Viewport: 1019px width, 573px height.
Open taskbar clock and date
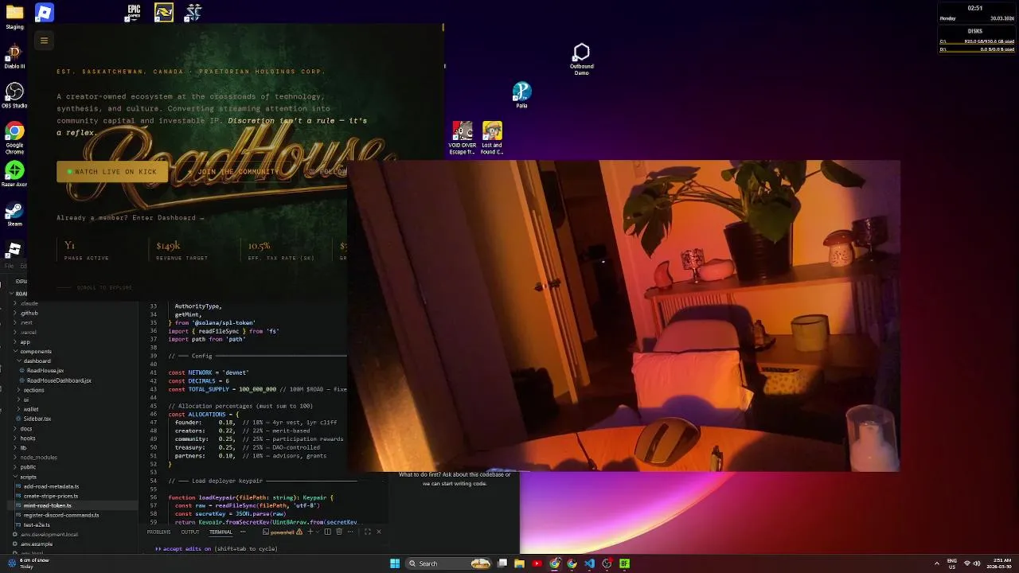coord(1000,563)
